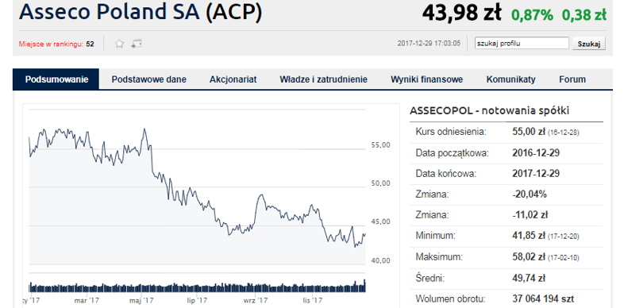Click the add-to-portfolio icon beside the star
Viewport: 624px width, 308px height.
click(x=136, y=44)
